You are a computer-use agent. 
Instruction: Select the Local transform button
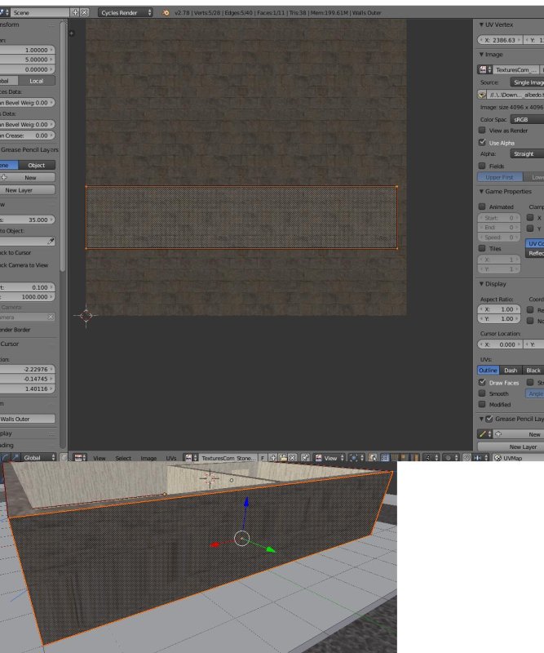point(37,81)
